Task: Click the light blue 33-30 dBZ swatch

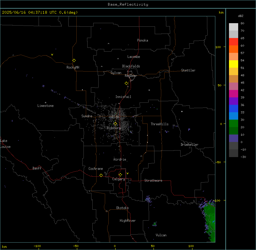Action: pos(233,116)
